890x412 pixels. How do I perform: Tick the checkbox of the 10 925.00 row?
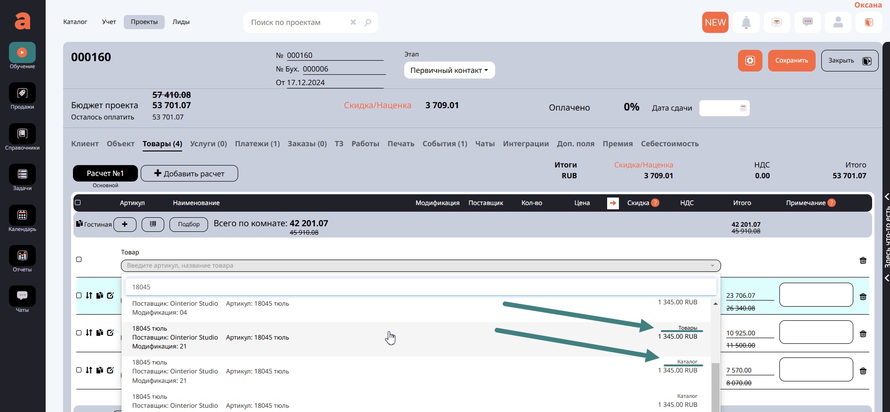(79, 333)
